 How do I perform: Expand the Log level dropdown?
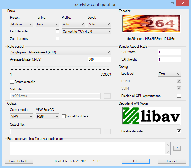[x=169, y=74]
